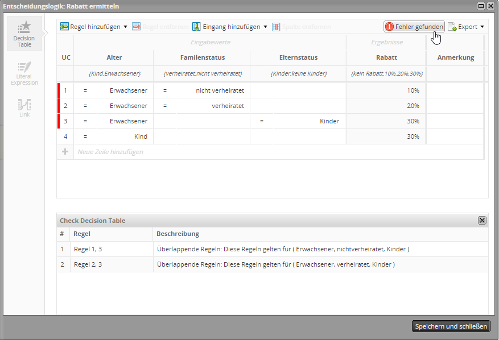Click the Kinder cell in rule 3

tap(310, 121)
